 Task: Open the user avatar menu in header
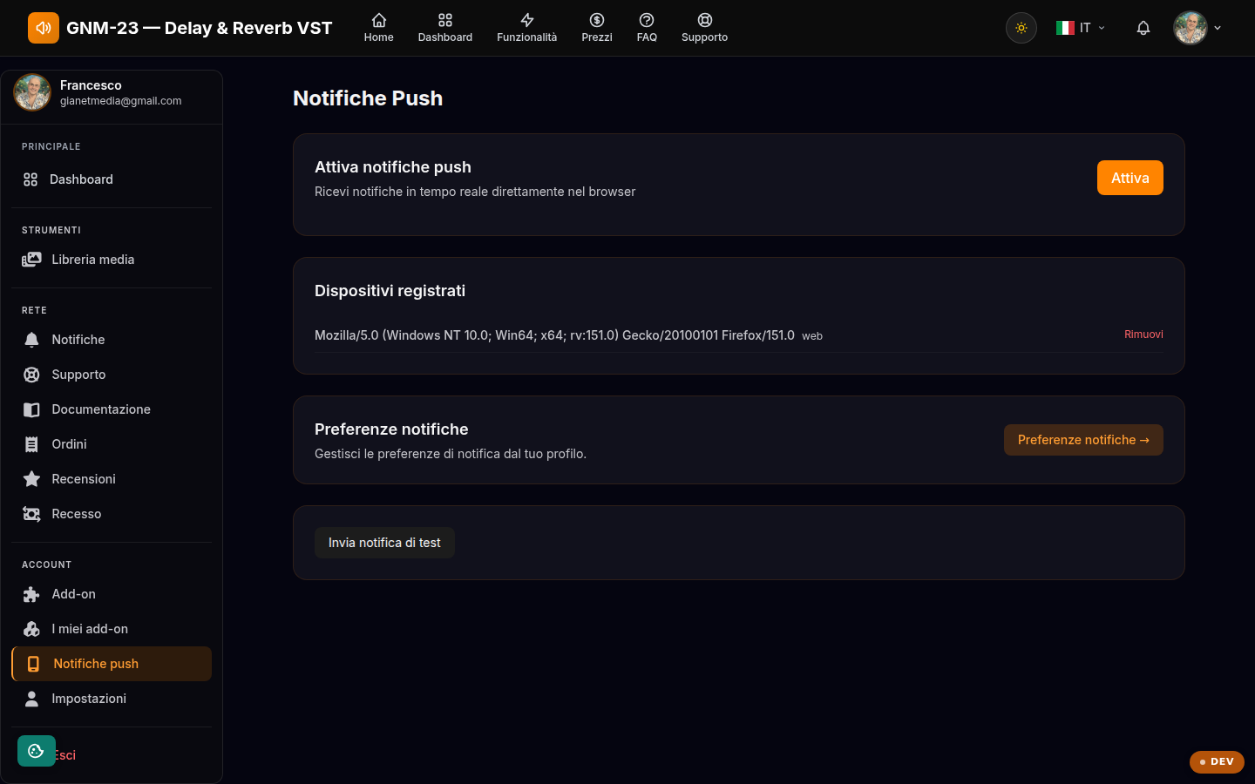tap(1197, 28)
